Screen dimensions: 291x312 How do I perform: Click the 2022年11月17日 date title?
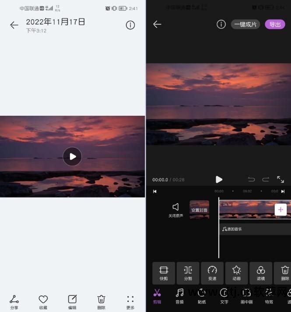(x=56, y=22)
